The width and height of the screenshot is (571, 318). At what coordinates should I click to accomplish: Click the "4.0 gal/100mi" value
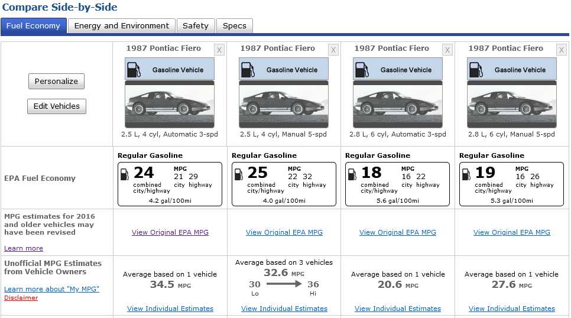coord(284,201)
